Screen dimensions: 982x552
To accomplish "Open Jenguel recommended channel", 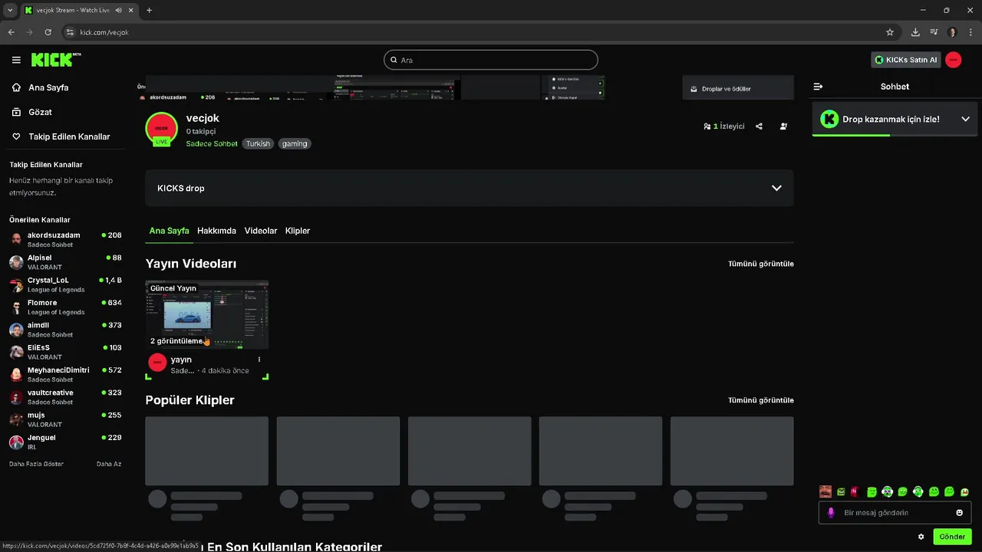I will [65, 442].
